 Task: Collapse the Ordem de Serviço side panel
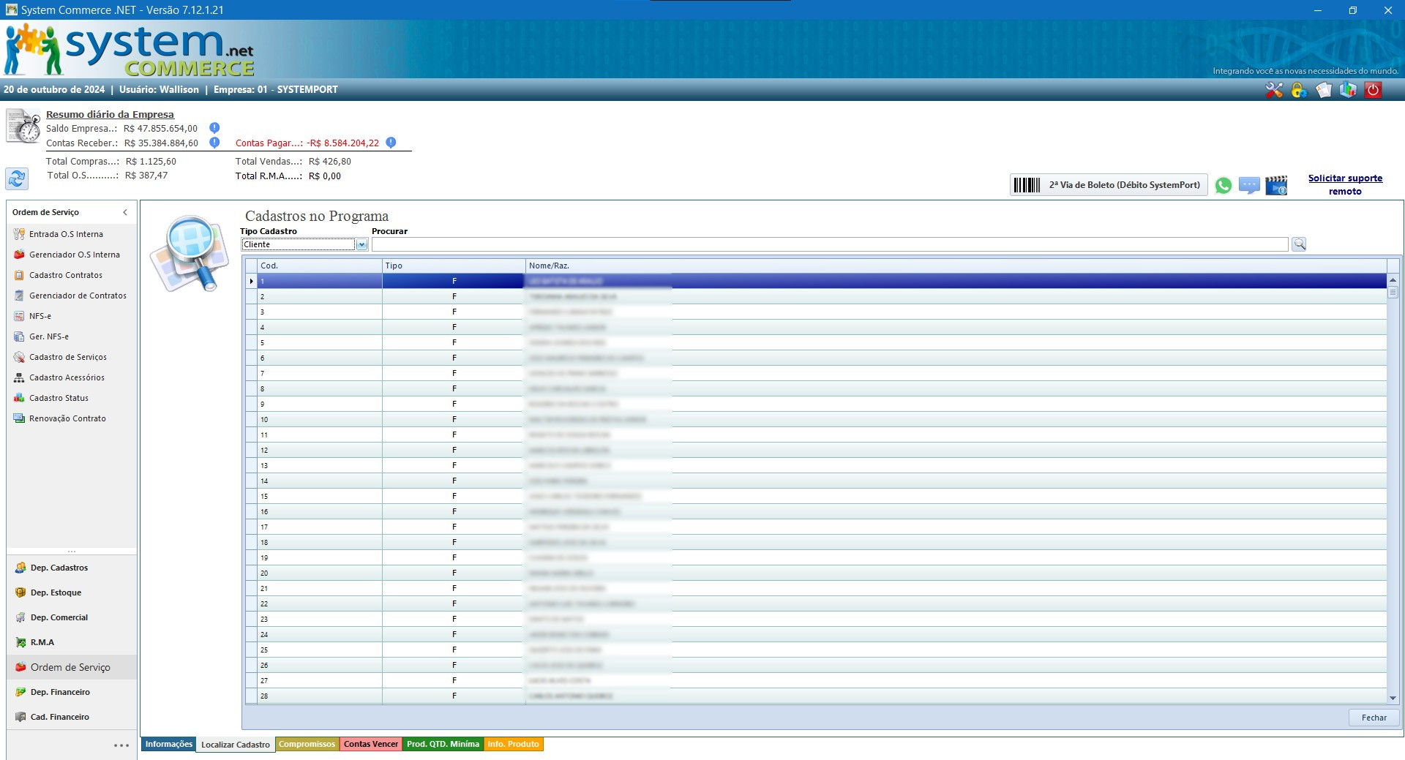125,212
